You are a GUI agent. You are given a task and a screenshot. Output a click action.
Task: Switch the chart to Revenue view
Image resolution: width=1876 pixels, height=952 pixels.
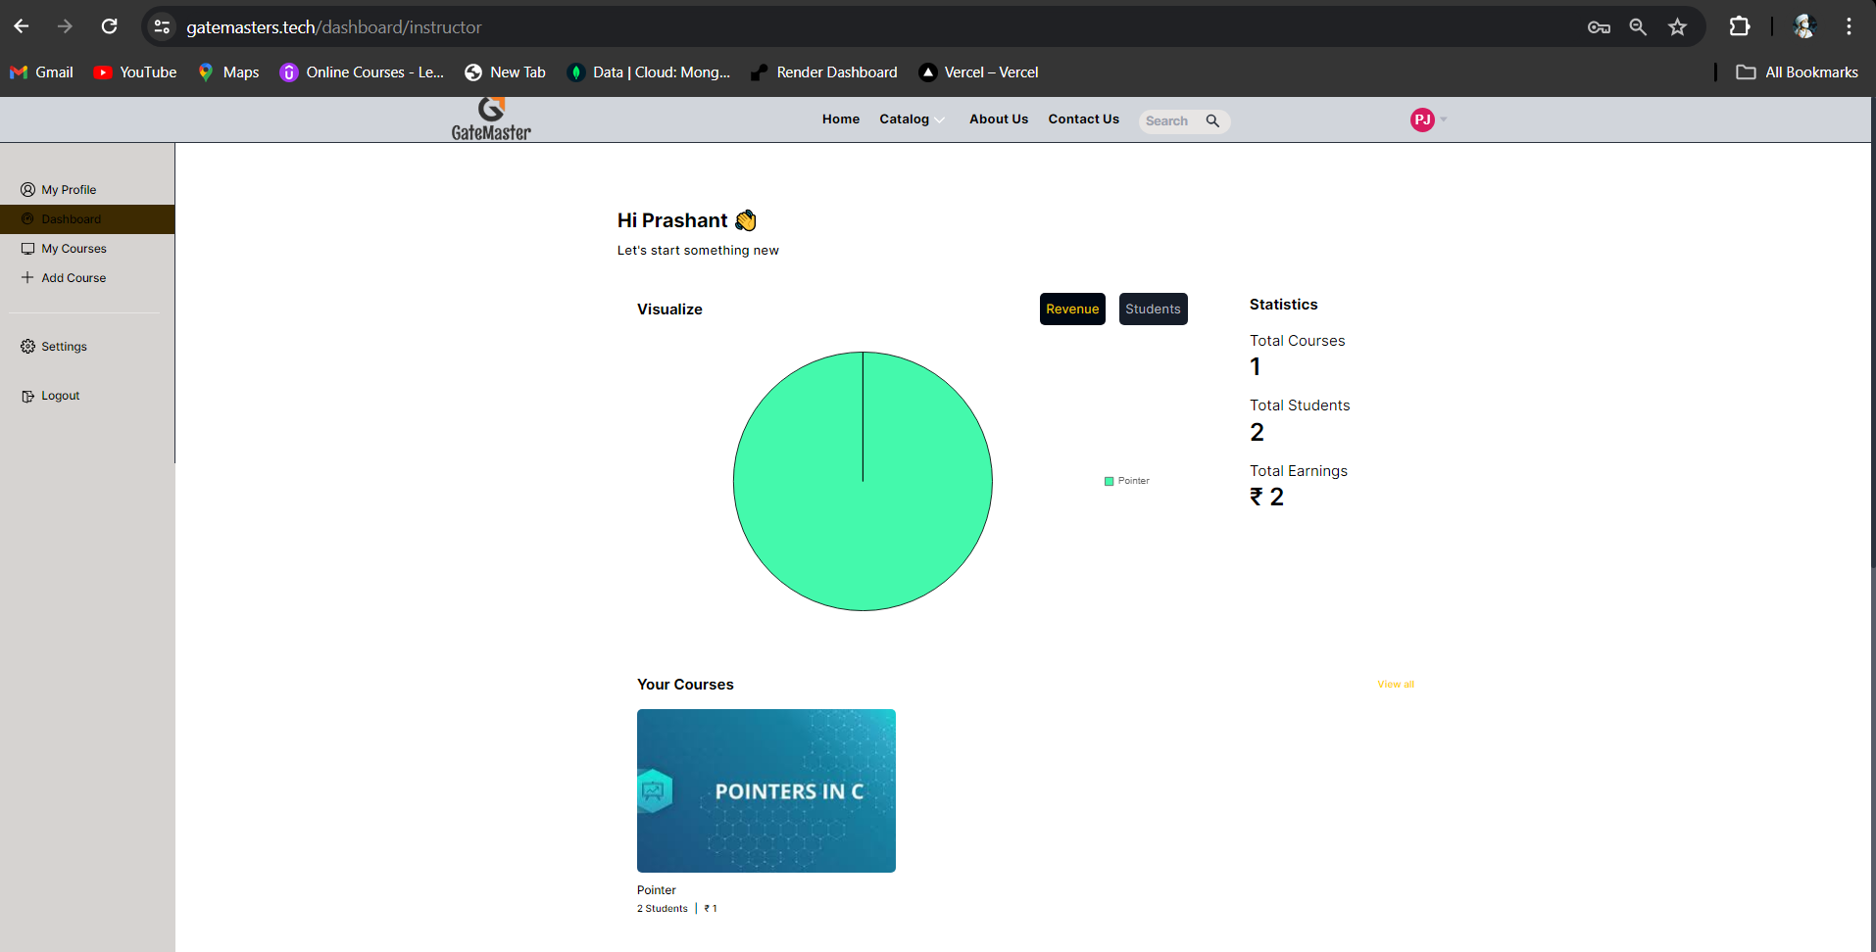(1072, 309)
